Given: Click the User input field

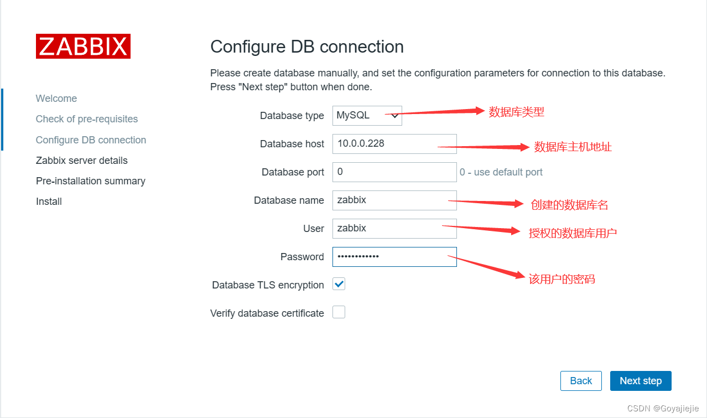Looking at the screenshot, I should (394, 228).
